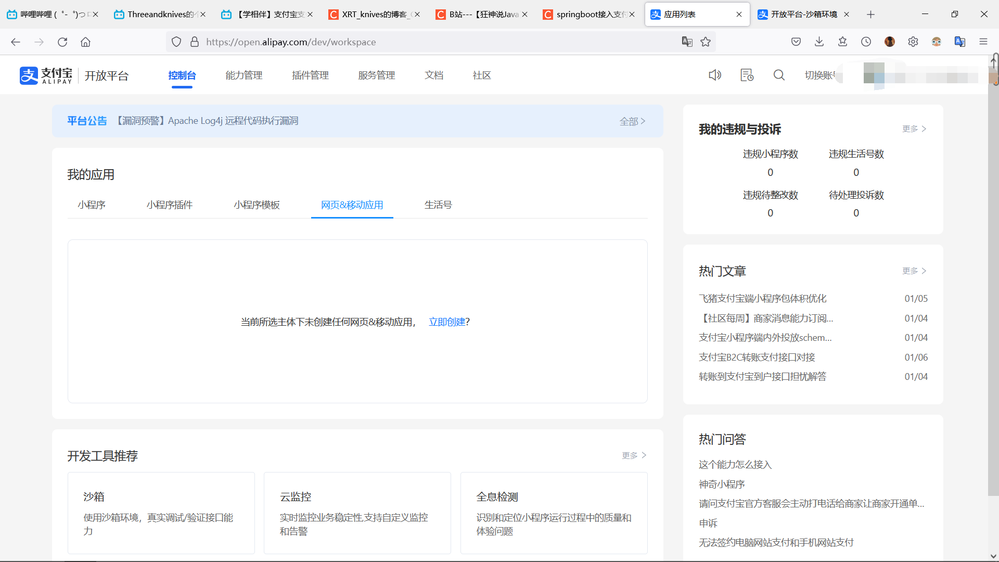
Task: Reload the page with refresh icon
Action: pyautogui.click(x=62, y=42)
